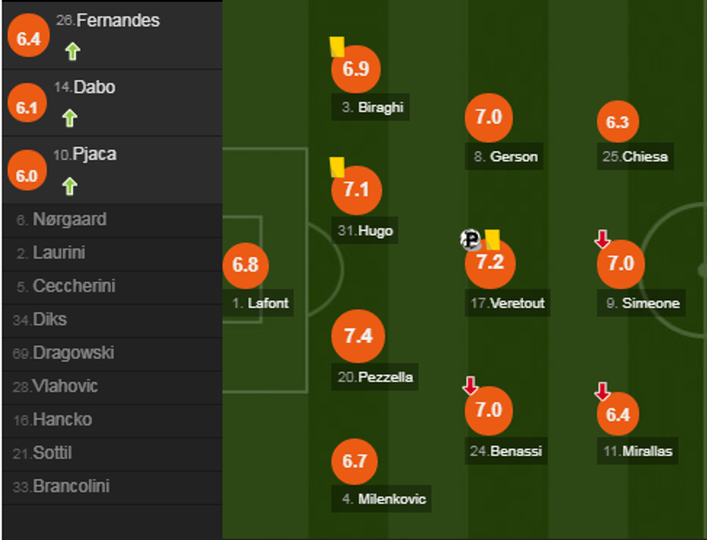Viewport: 707px width, 540px height.
Task: Open Pezzella's 7.4 rating bubble
Action: pos(358,336)
